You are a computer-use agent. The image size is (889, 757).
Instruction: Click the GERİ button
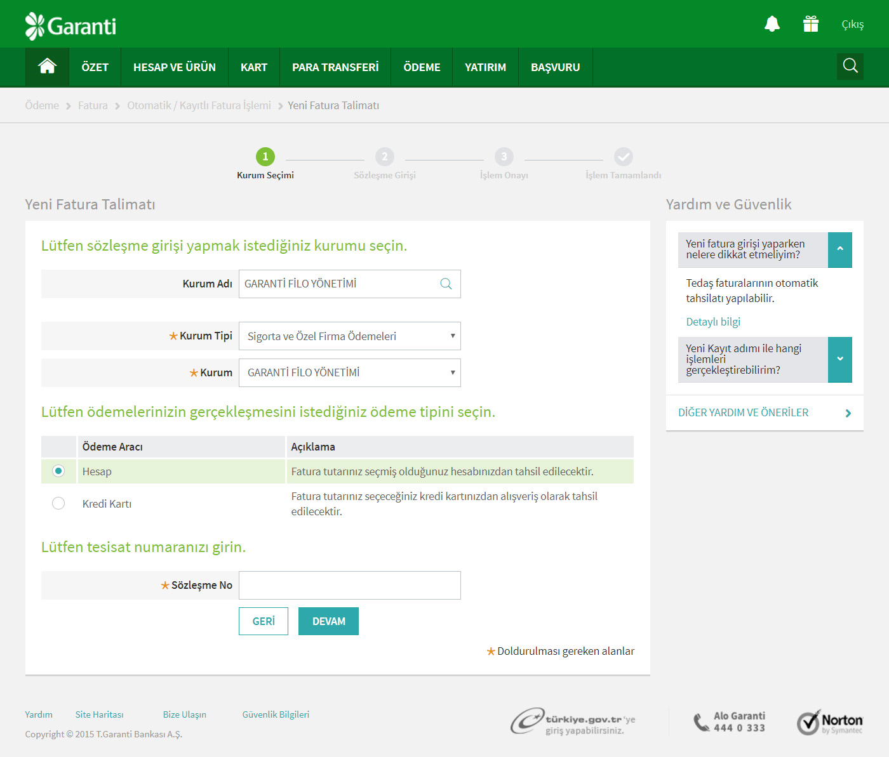coord(264,621)
